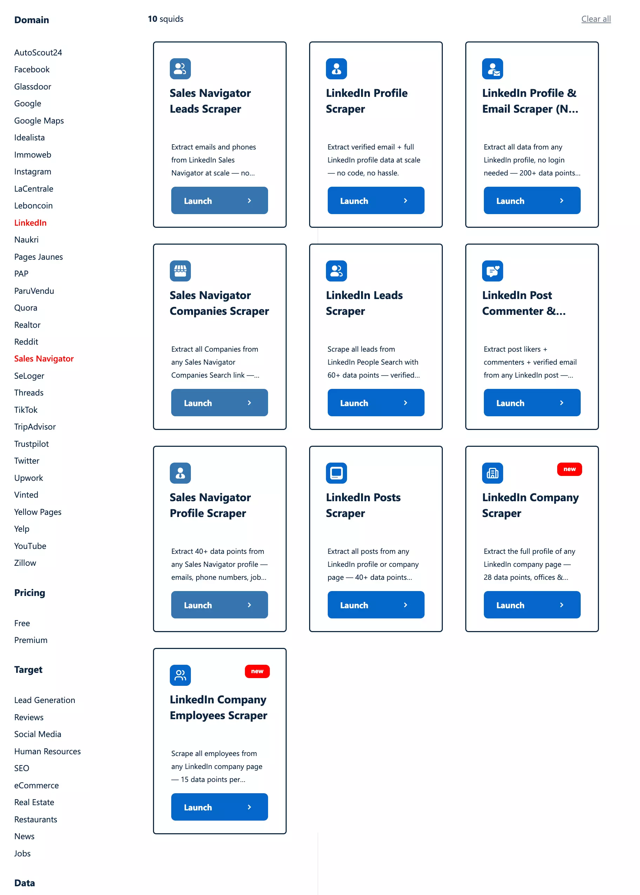Choose the Zillow domain filter
Screen dimensions: 640x895
tap(25, 563)
